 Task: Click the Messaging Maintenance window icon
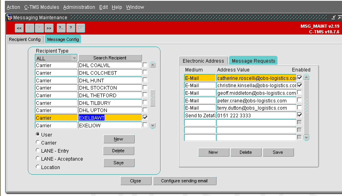[x=9, y=17]
